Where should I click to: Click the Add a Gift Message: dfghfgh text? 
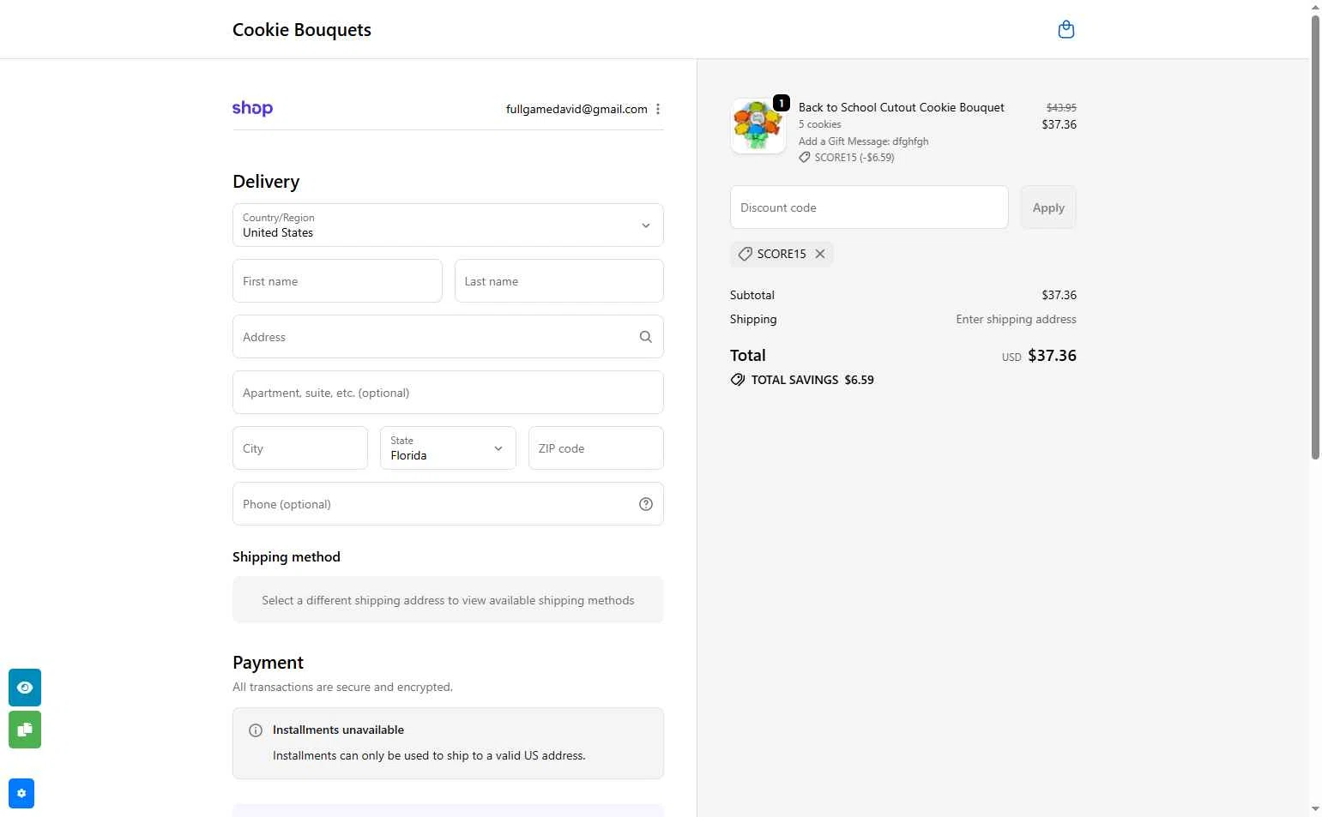tap(864, 141)
